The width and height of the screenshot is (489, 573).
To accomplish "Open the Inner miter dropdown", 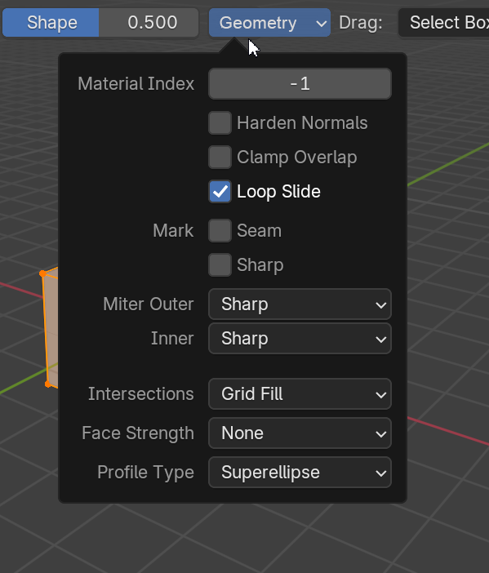I will [x=300, y=339].
